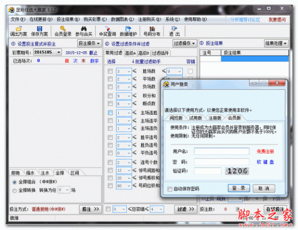
Task: Open 免费注册 link
Action: tap(265, 152)
